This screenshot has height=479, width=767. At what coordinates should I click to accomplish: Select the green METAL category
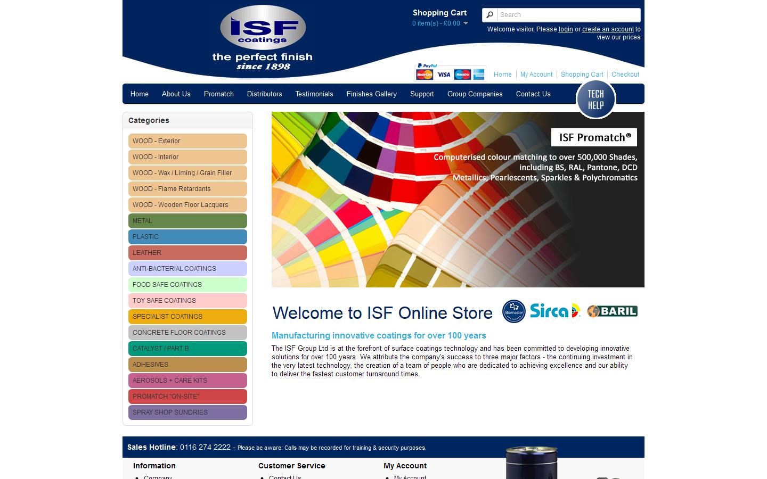[187, 221]
